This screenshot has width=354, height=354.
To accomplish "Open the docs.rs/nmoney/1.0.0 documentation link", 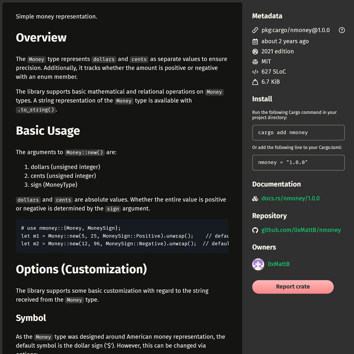I will pos(290,198).
